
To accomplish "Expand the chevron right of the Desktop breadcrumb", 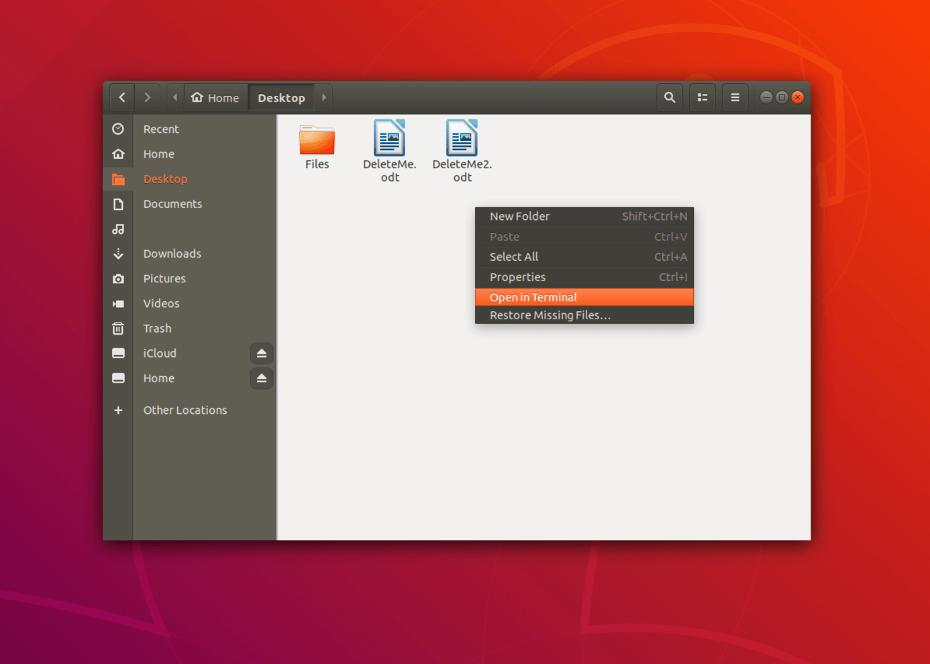I will point(323,97).
